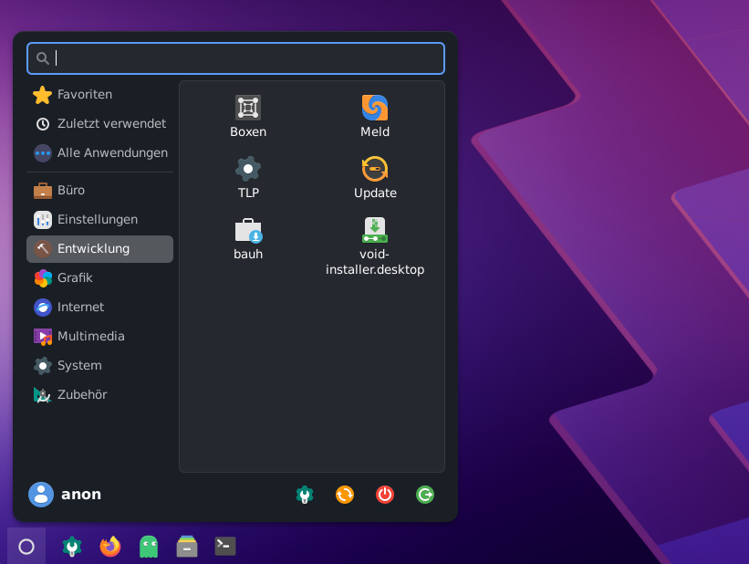Start the TLP app
The image size is (749, 564).
click(x=248, y=178)
